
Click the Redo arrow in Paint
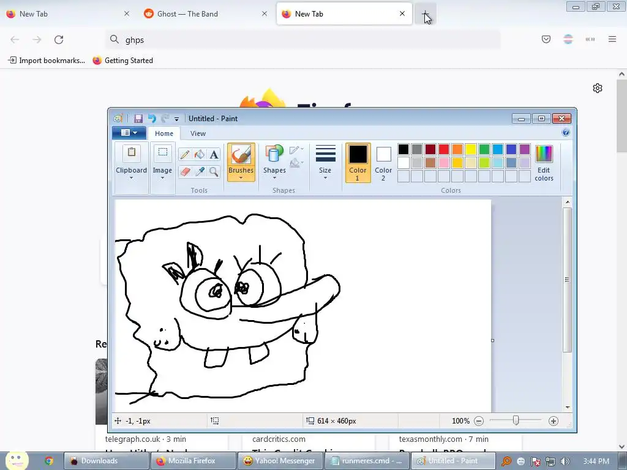pyautogui.click(x=165, y=119)
